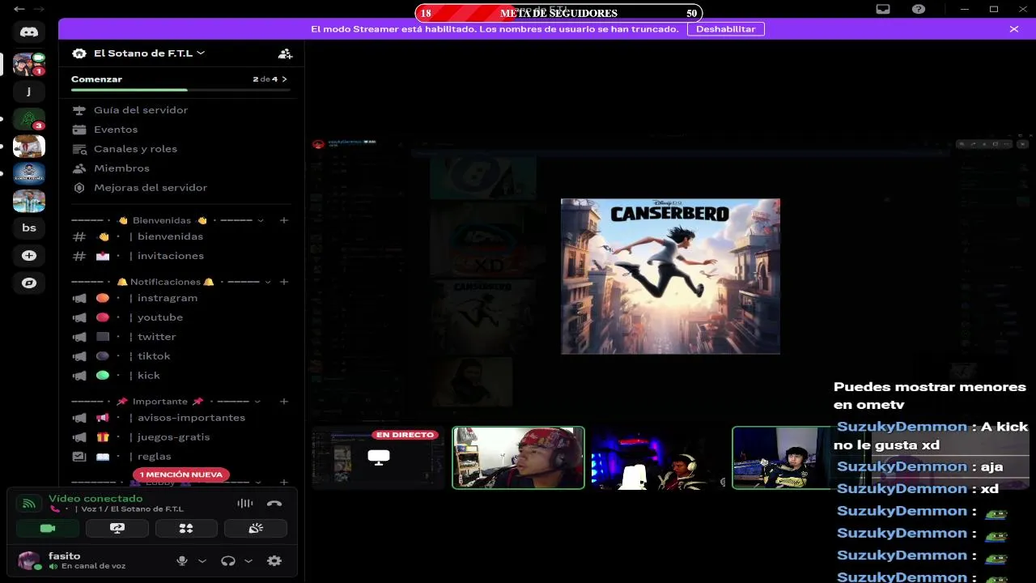
Task: Deafen with the headphones icon
Action: coord(228,560)
